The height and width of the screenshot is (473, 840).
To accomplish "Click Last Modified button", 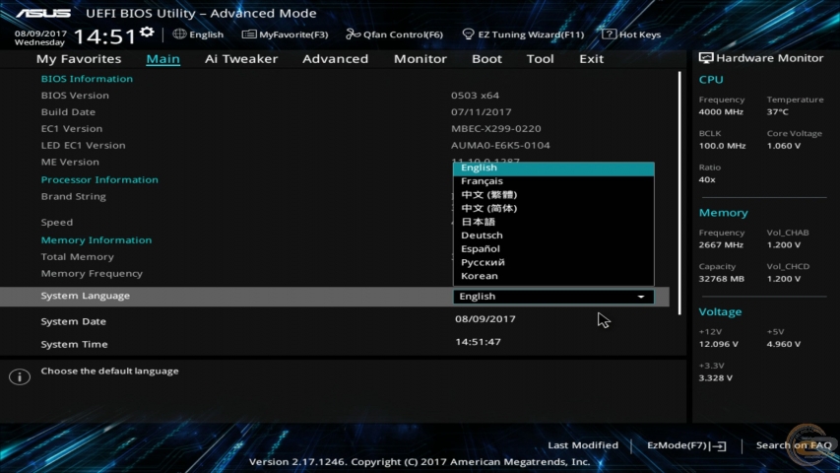I will click(x=583, y=445).
